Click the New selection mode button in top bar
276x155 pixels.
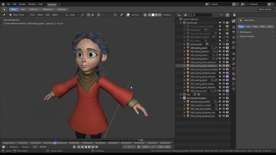click(x=14, y=9)
